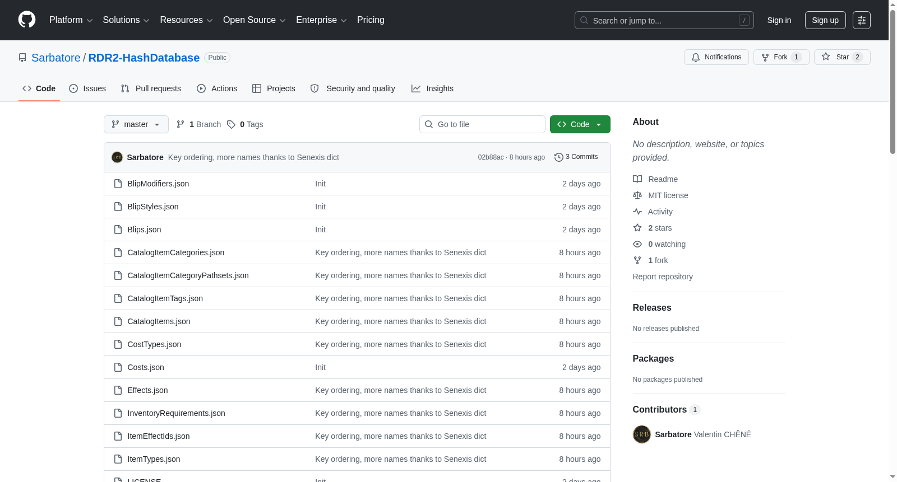Open the commits history clock icon

[558, 157]
